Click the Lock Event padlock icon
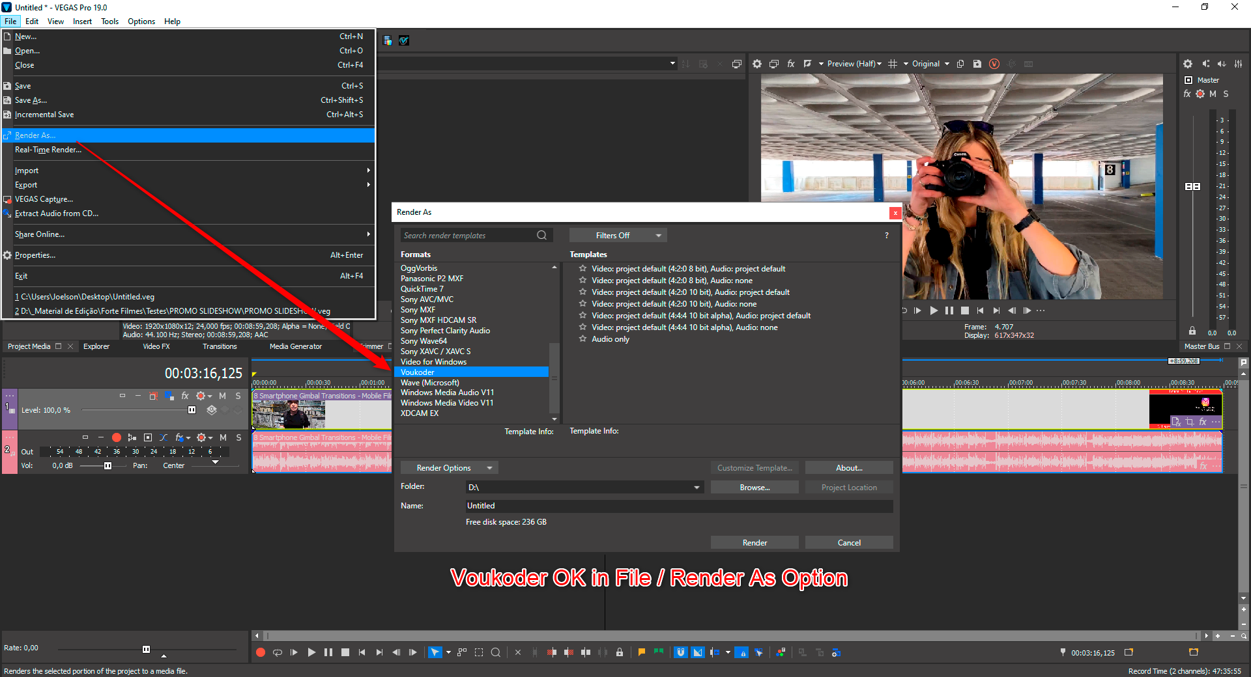 click(620, 652)
